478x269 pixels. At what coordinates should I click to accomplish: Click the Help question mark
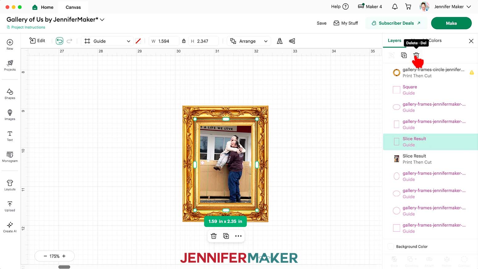pyautogui.click(x=346, y=6)
